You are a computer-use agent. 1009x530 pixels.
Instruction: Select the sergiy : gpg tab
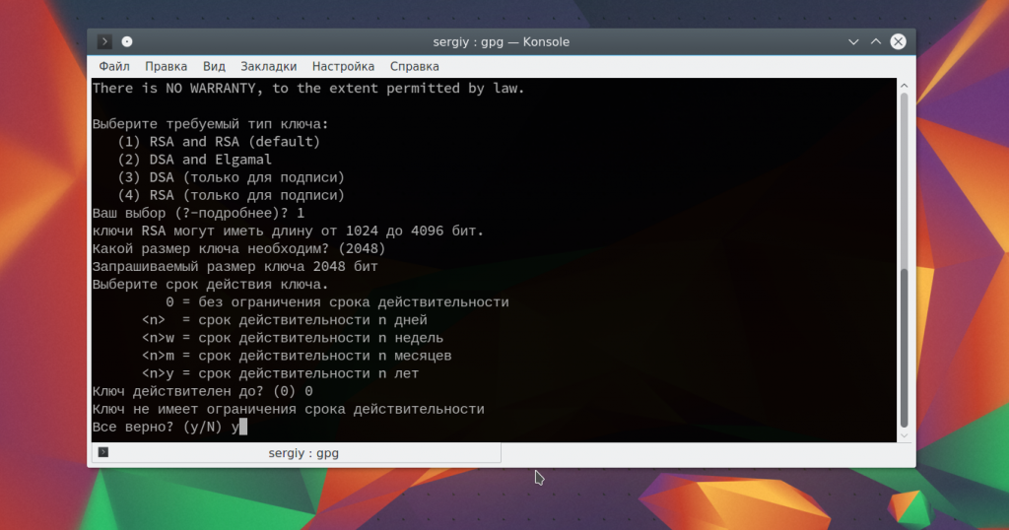tap(303, 453)
